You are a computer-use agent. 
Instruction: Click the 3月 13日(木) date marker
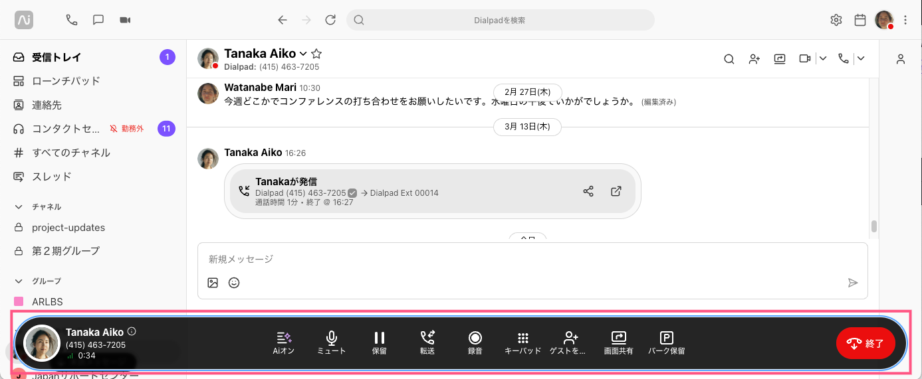(x=527, y=127)
